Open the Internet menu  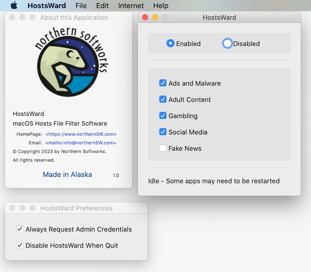tap(131, 5)
